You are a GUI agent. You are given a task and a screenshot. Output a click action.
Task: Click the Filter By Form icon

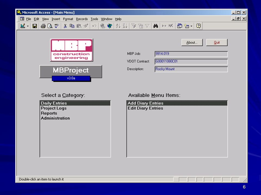(x=141, y=26)
